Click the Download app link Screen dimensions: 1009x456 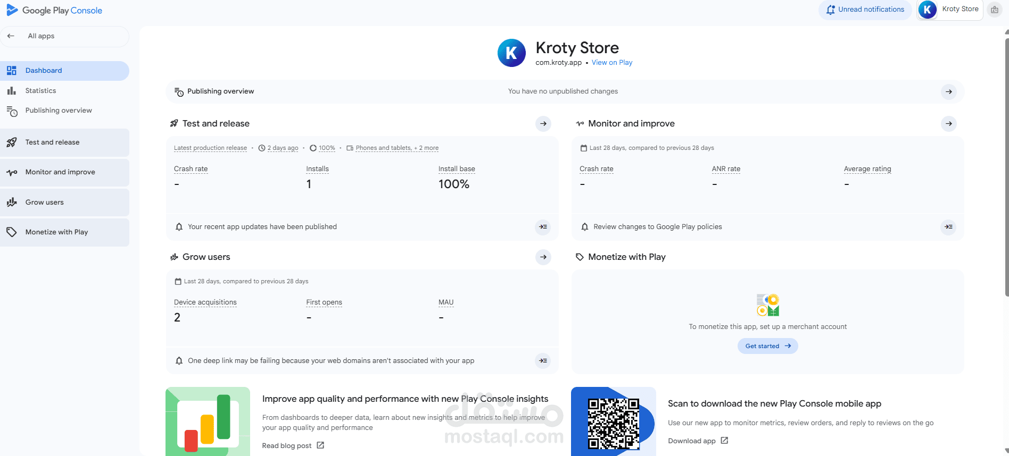click(x=698, y=441)
